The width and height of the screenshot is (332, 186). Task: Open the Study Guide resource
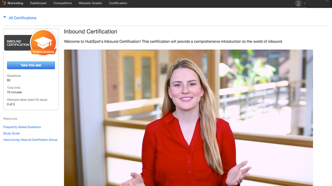[x=12, y=134]
